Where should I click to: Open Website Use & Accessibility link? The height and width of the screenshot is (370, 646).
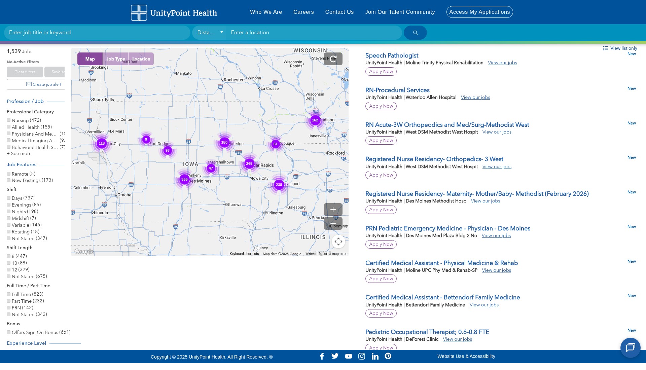pyautogui.click(x=466, y=356)
